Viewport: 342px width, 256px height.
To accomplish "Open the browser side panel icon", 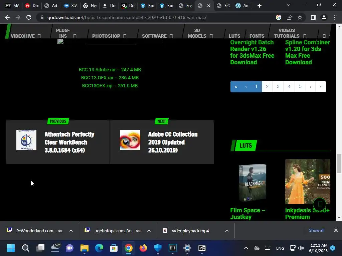I will coord(313,17).
